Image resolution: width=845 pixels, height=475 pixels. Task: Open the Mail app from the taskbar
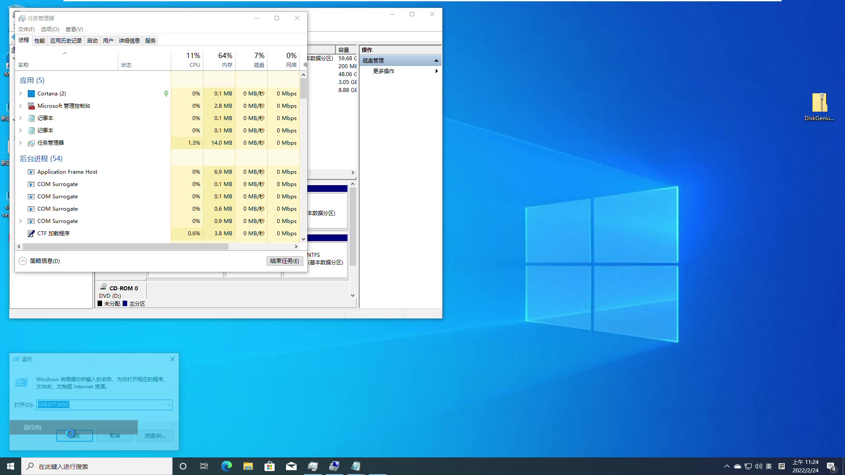[291, 466]
